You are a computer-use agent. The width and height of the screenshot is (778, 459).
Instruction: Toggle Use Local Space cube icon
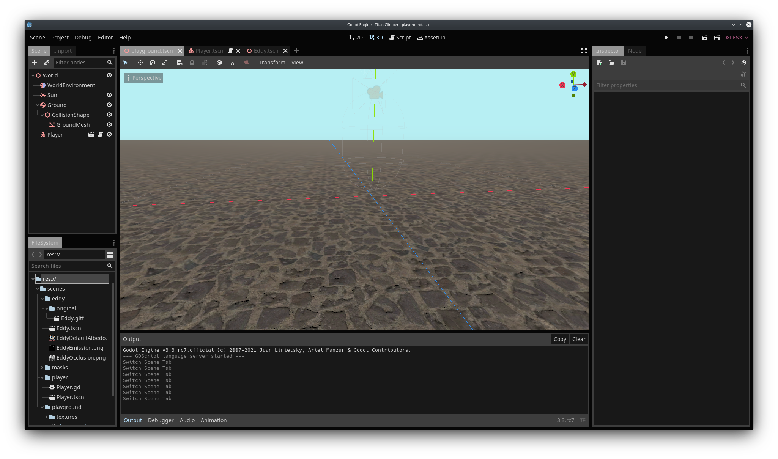point(219,63)
